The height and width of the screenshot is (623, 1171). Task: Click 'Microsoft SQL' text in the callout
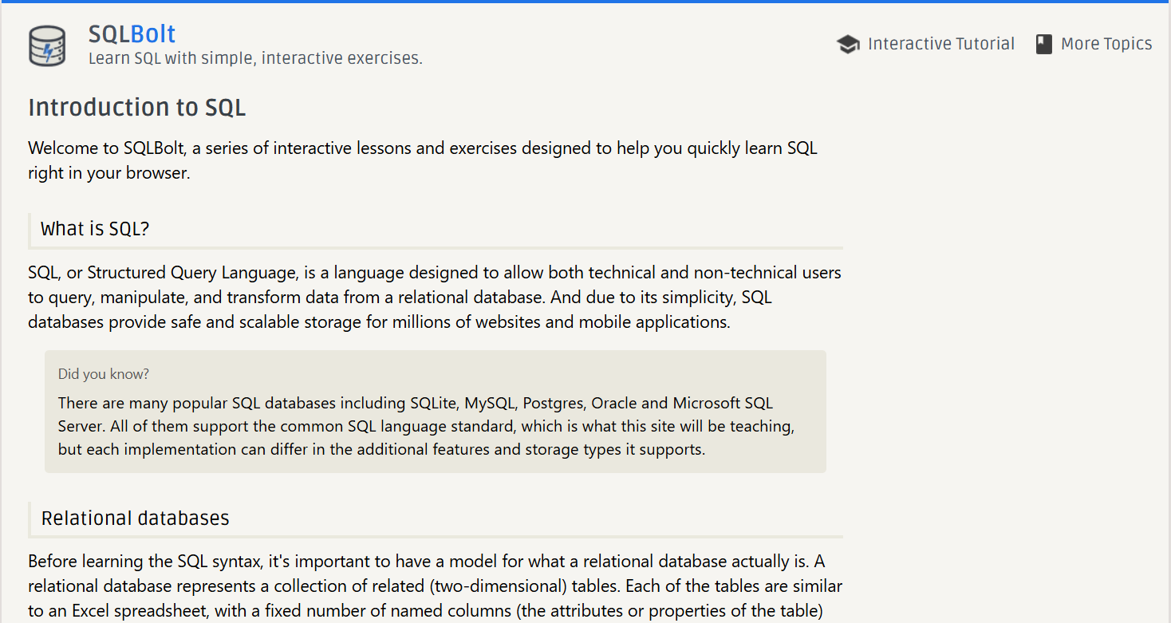pos(723,403)
